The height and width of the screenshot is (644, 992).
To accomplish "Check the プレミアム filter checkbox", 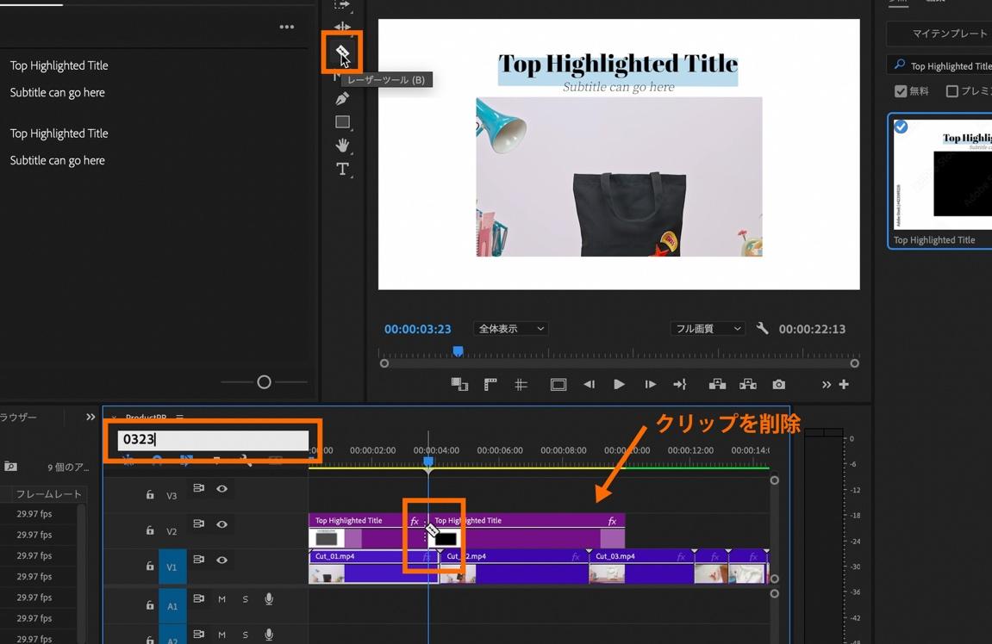I will click(x=951, y=91).
